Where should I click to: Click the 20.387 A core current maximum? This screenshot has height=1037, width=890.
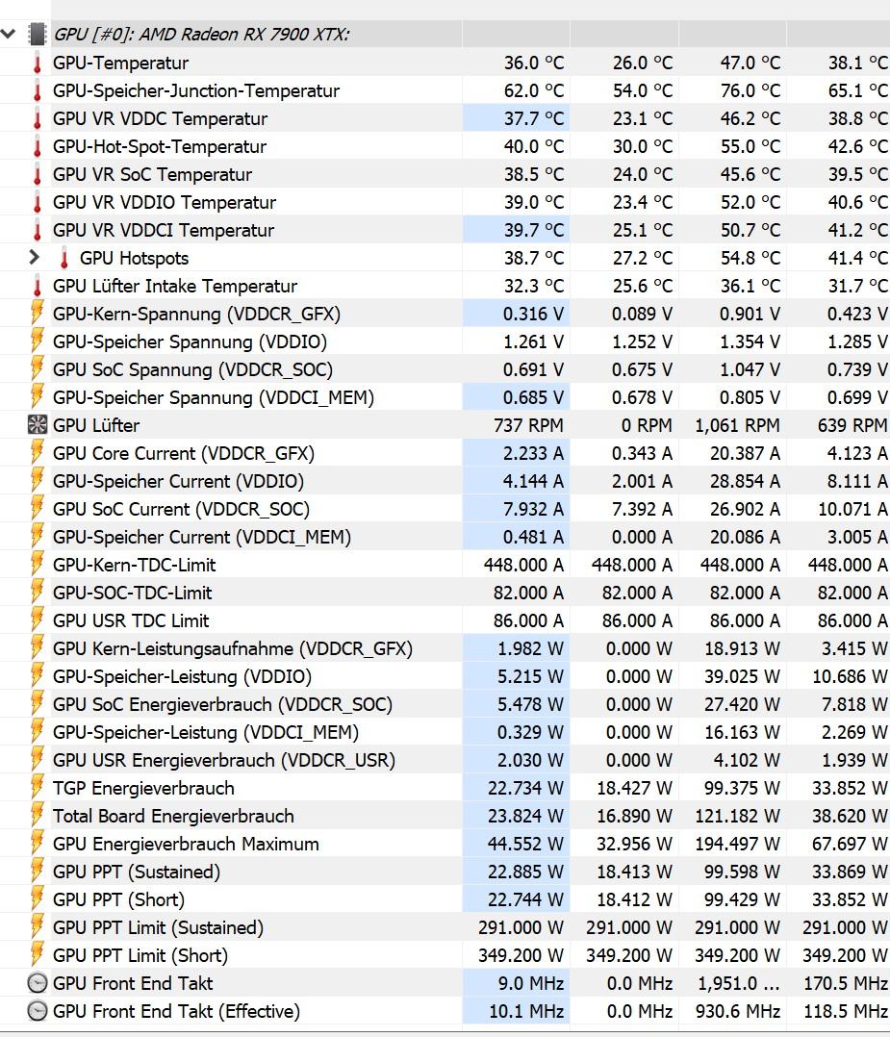[745, 453]
